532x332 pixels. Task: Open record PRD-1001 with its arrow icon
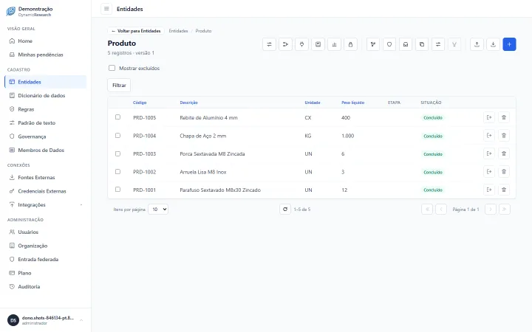click(x=489, y=190)
